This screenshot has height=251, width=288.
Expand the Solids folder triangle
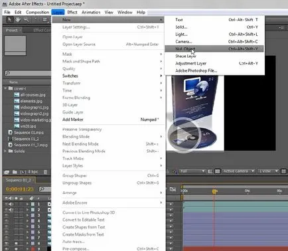click(x=5, y=151)
